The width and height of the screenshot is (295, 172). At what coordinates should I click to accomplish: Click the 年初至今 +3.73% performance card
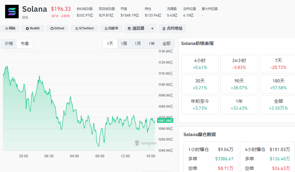[200, 105]
